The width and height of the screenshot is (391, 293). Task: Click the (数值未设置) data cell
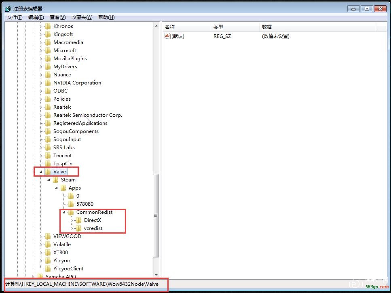275,36
